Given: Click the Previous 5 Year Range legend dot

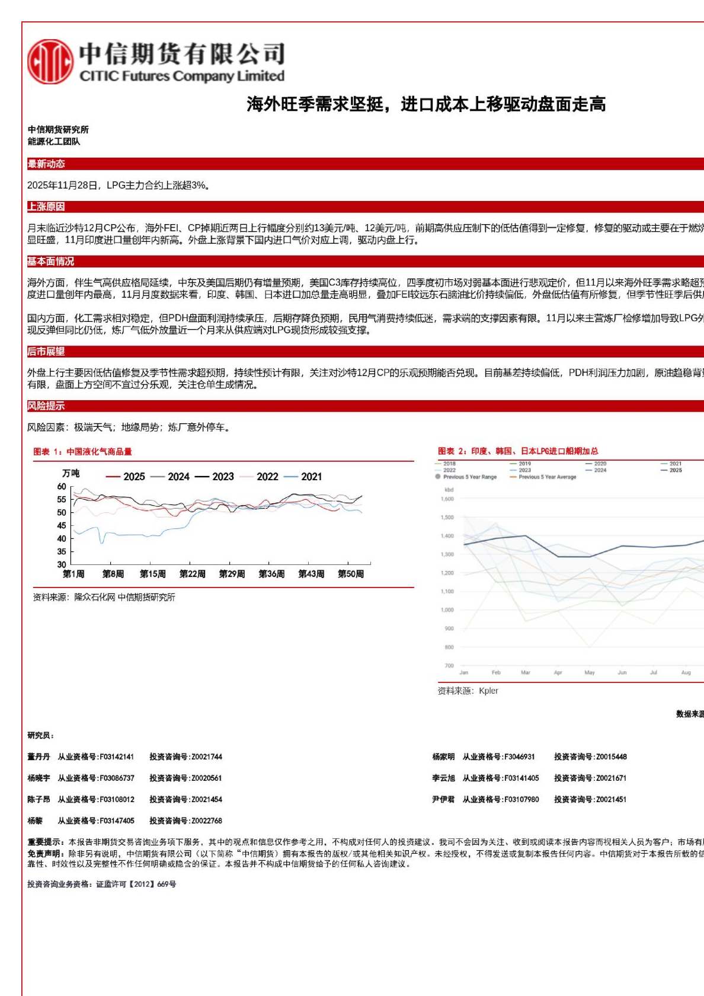Looking at the screenshot, I should click(x=438, y=477).
